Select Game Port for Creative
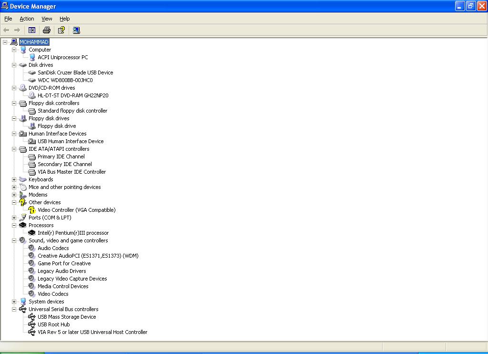The image size is (488, 354). (x=64, y=263)
